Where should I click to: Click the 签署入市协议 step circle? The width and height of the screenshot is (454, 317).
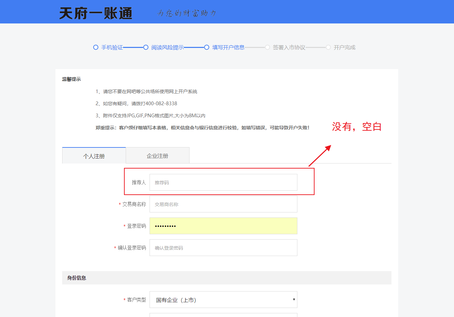pos(267,47)
